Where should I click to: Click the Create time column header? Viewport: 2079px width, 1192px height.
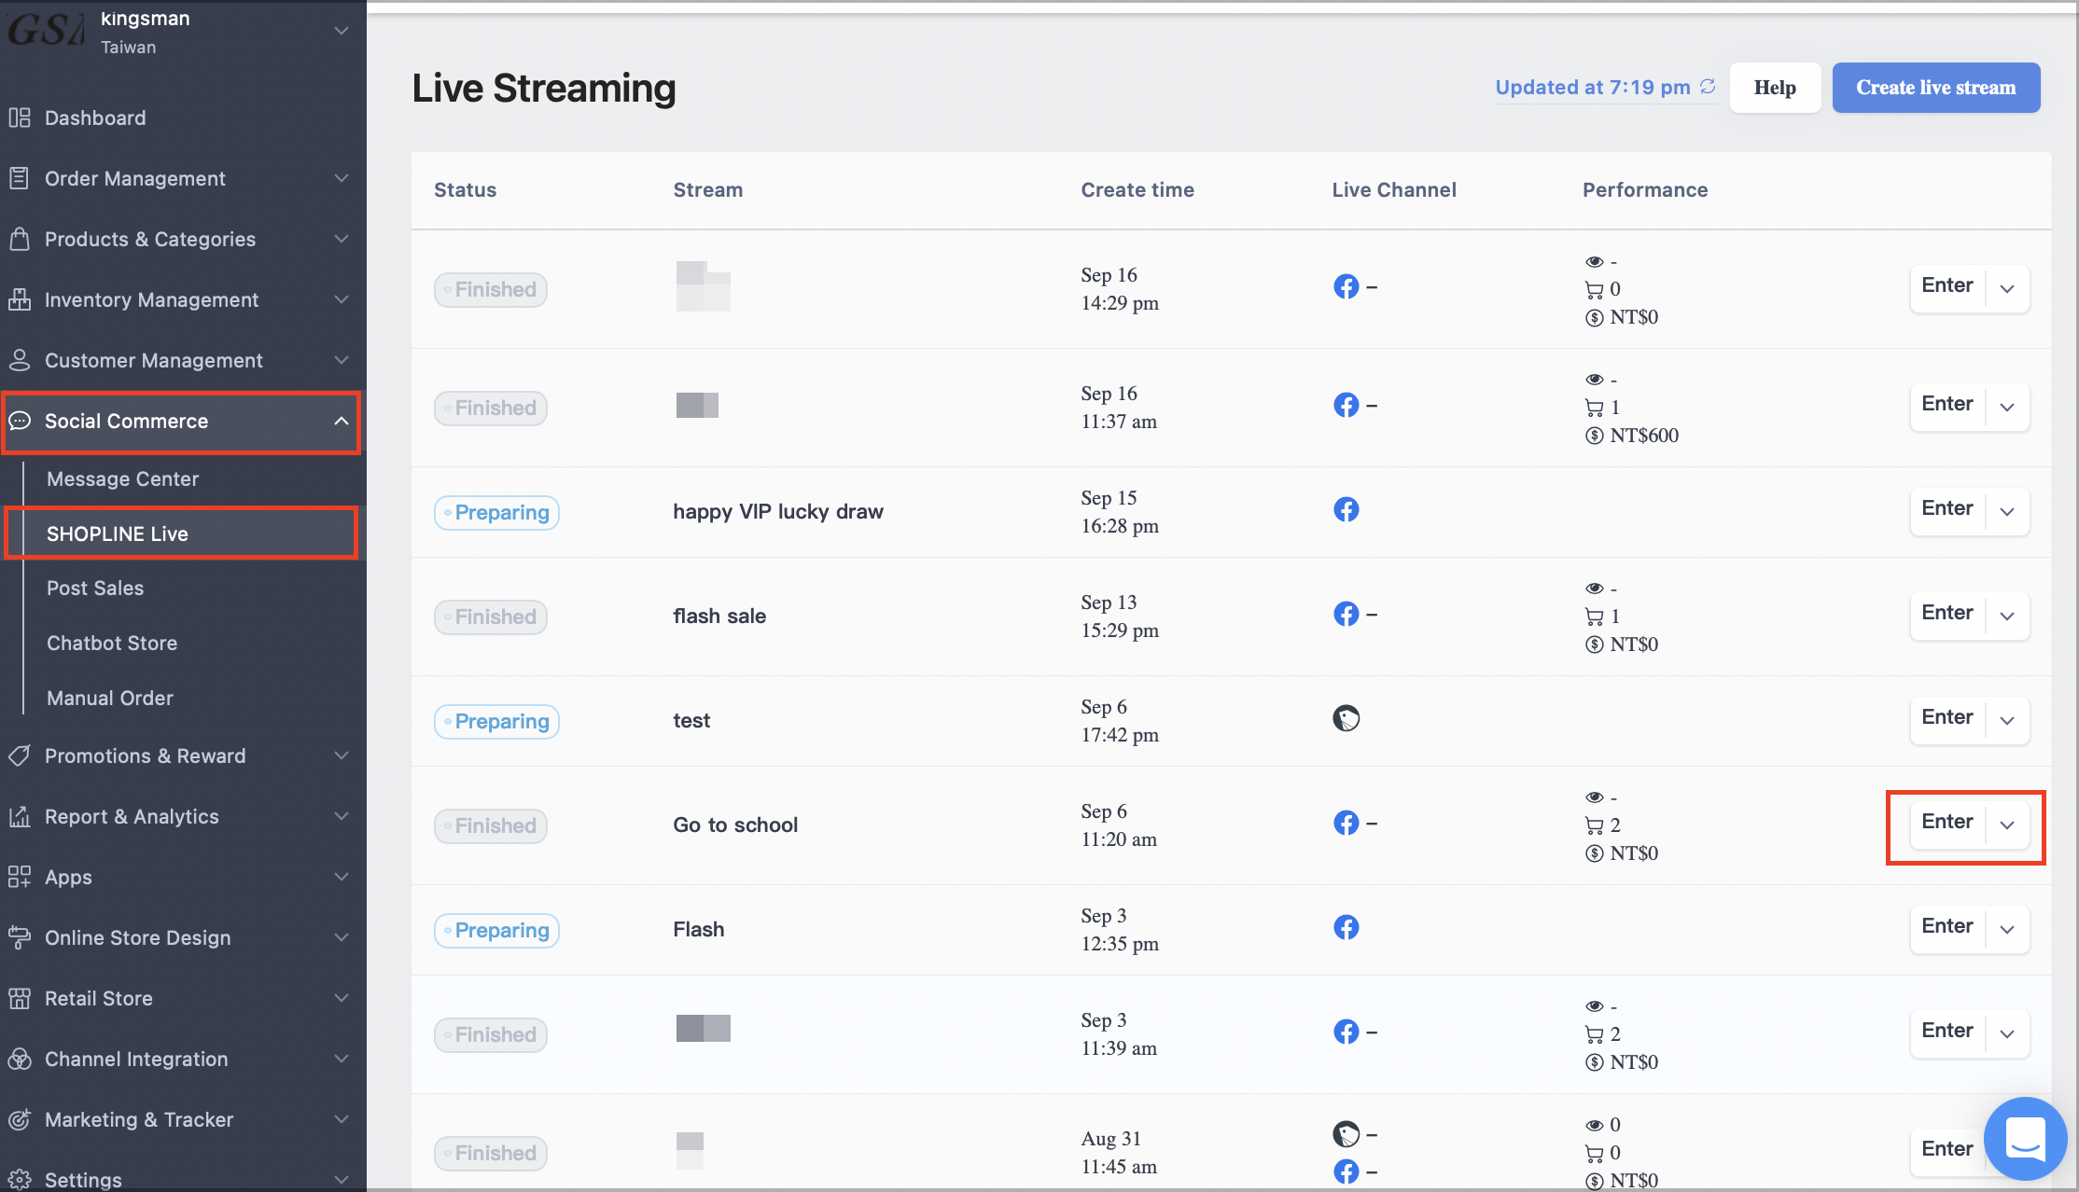[1137, 189]
